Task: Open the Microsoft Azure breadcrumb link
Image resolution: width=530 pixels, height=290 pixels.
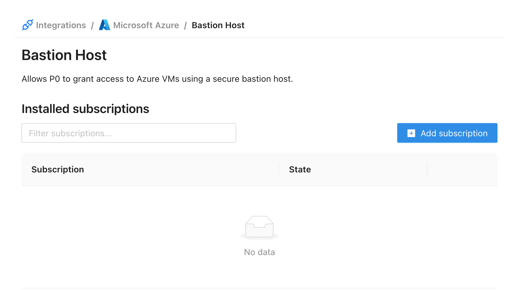Action: click(146, 25)
